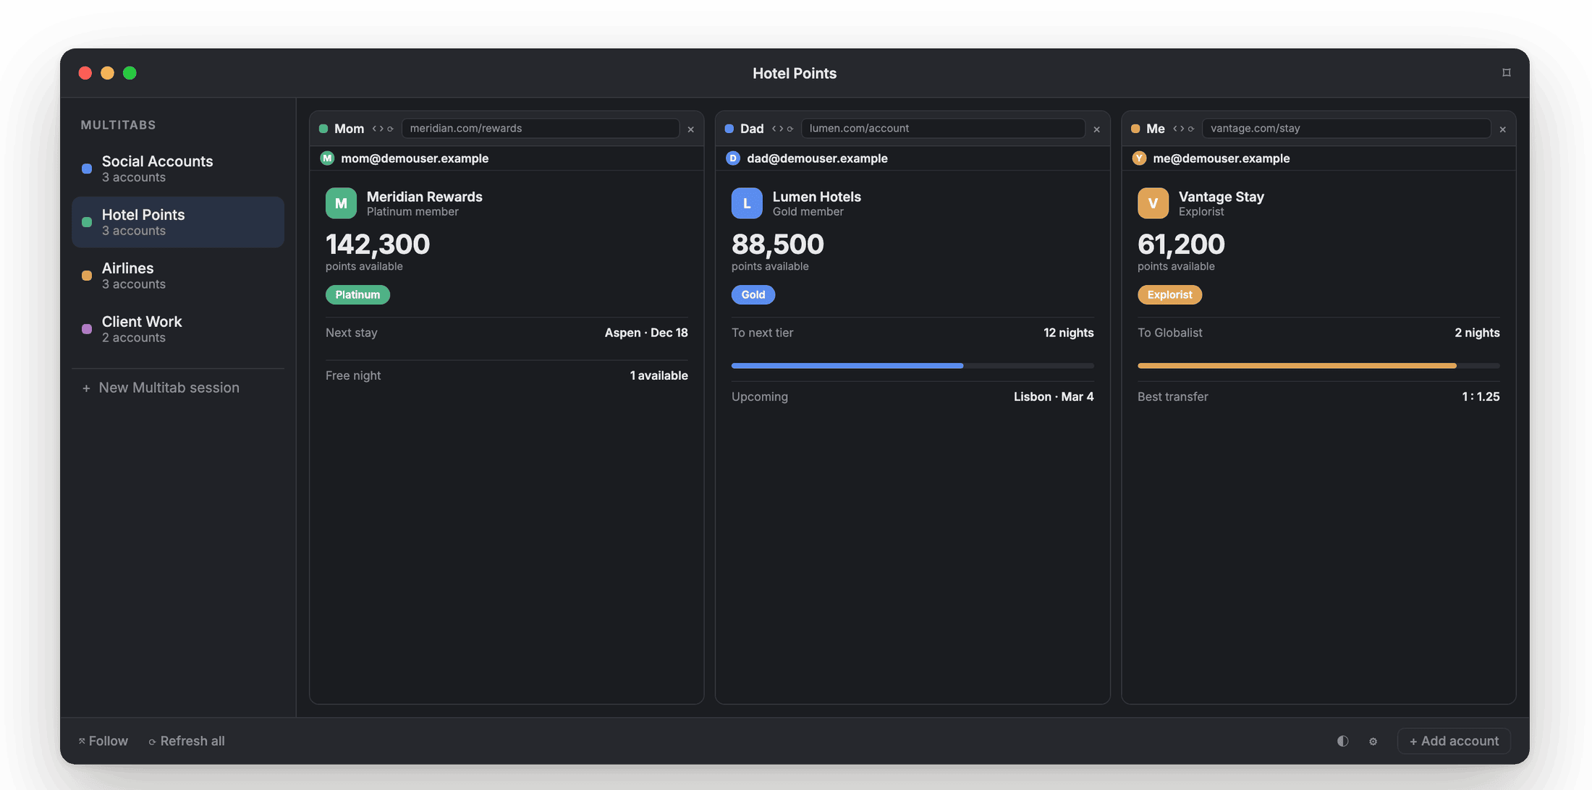This screenshot has height=790, width=1592.
Task: Click the Vantage Stay title
Action: [x=1221, y=197]
